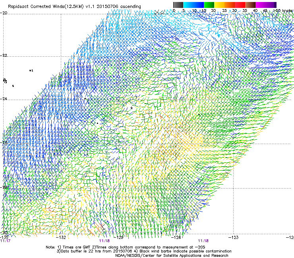Click the '>50 knots' legend label
Viewport: 294px width, 258px height.
click(x=282, y=11)
